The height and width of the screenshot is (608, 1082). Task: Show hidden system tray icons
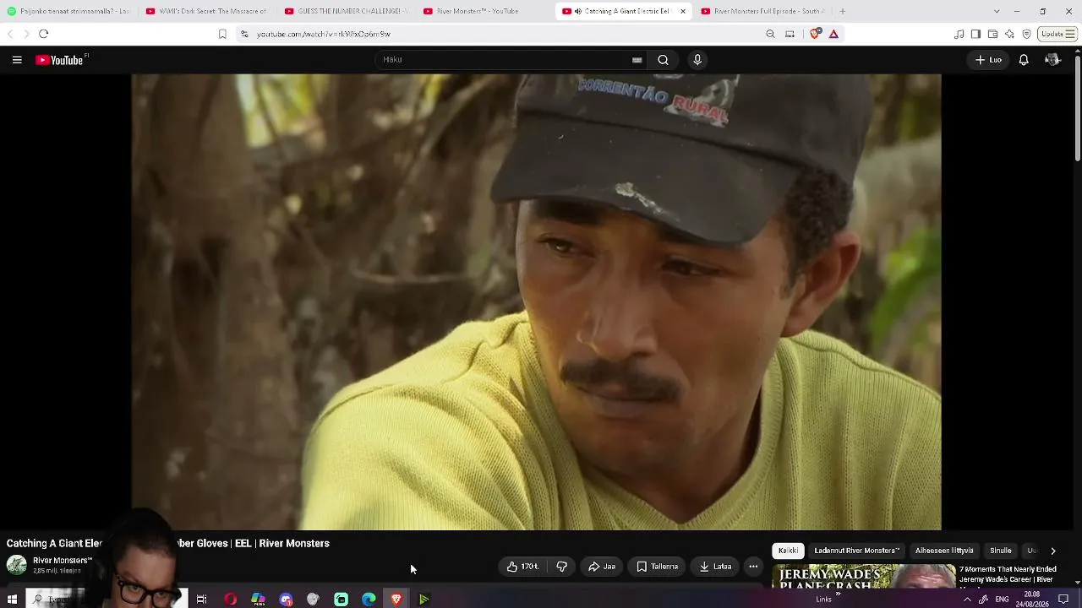967,599
